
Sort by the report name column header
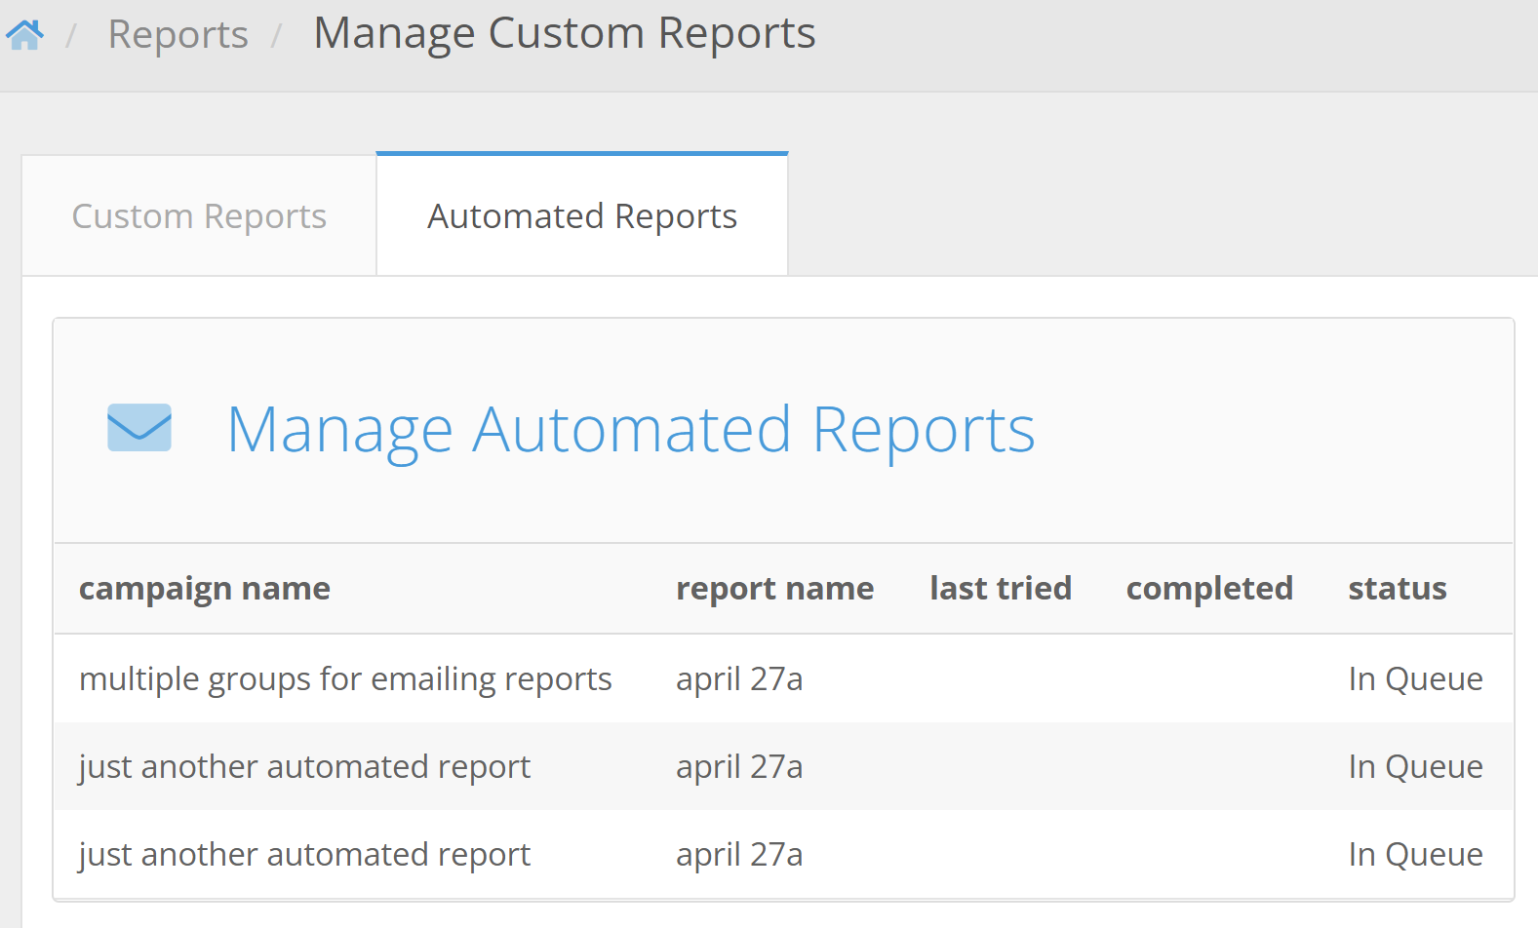click(x=774, y=589)
